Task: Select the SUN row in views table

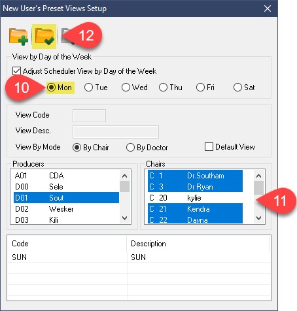Action: point(139,257)
